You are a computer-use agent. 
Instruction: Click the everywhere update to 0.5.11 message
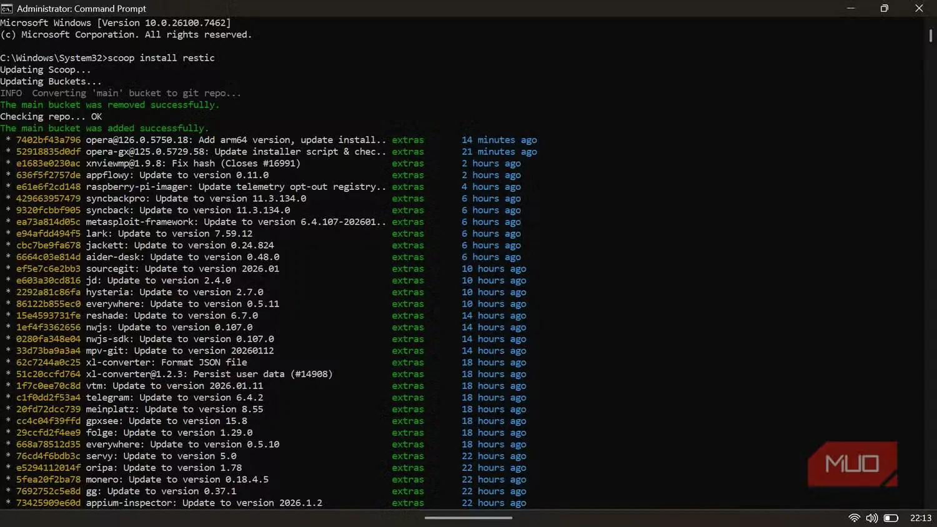tap(182, 304)
